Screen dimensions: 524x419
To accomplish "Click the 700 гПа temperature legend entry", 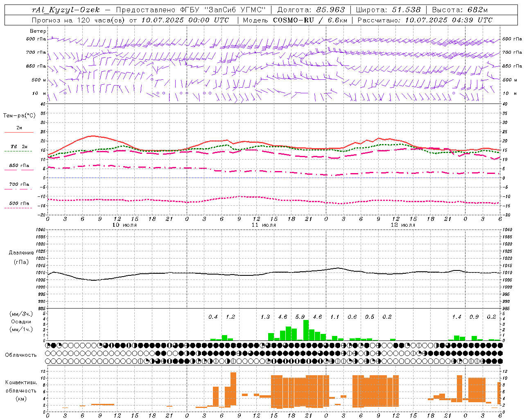I will pos(19,185).
